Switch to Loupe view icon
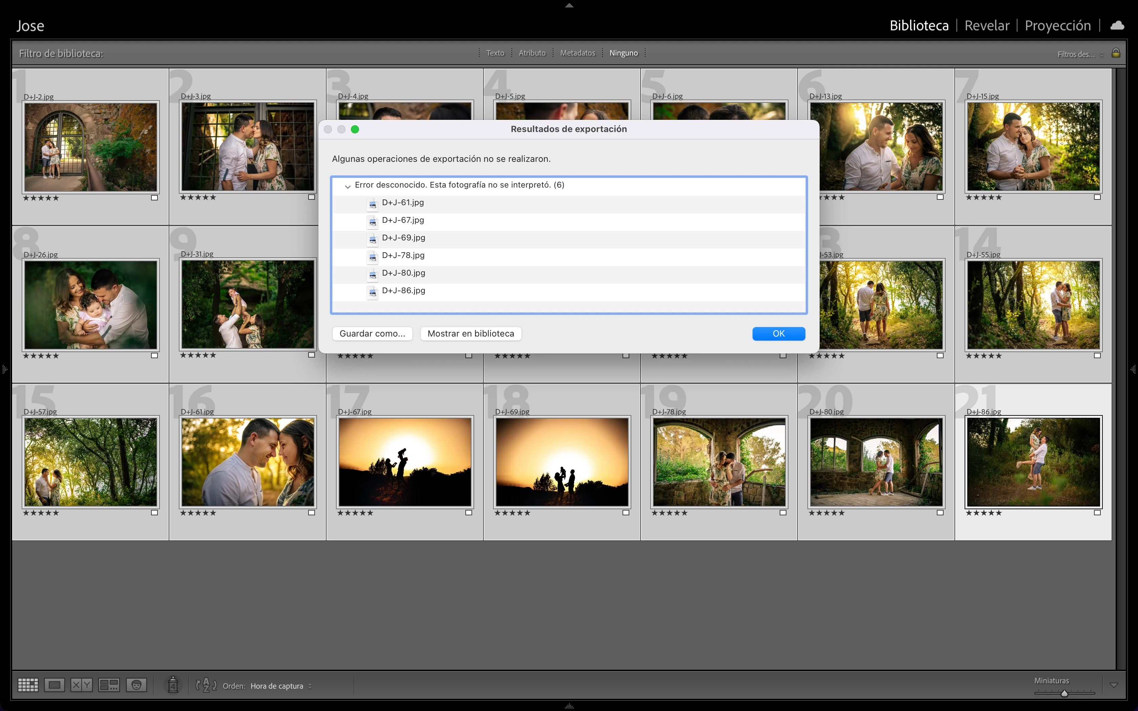Image resolution: width=1138 pixels, height=711 pixels. (x=55, y=685)
